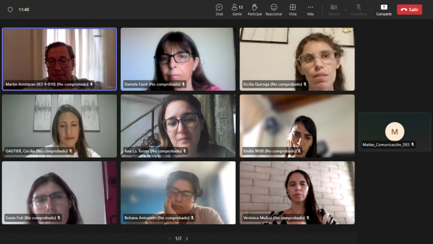Raise hand with Participar icon

(255, 10)
